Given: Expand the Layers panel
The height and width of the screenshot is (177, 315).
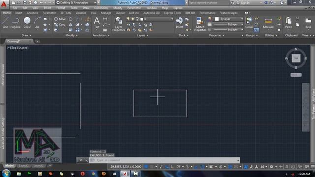Looking at the screenshot, I should 143,35.
